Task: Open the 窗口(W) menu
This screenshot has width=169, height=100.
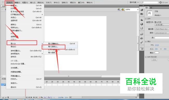Action: [81, 3]
